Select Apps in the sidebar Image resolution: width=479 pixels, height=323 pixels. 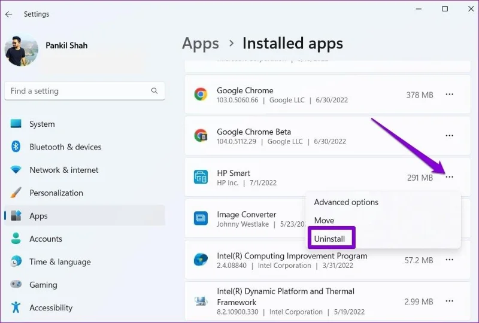click(x=84, y=215)
